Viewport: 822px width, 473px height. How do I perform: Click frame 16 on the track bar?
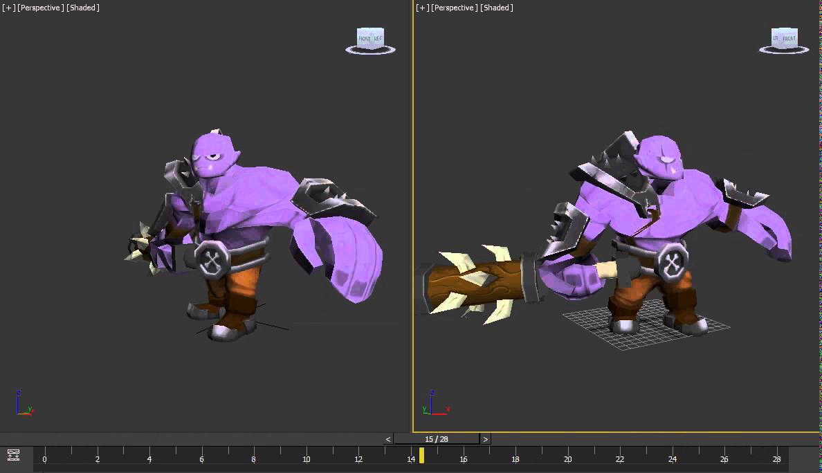point(464,459)
